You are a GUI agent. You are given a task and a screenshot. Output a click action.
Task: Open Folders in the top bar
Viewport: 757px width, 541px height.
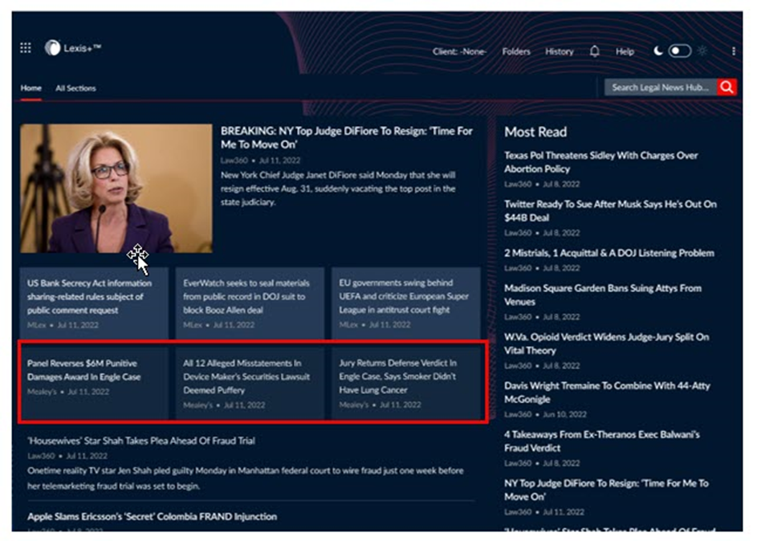(515, 51)
